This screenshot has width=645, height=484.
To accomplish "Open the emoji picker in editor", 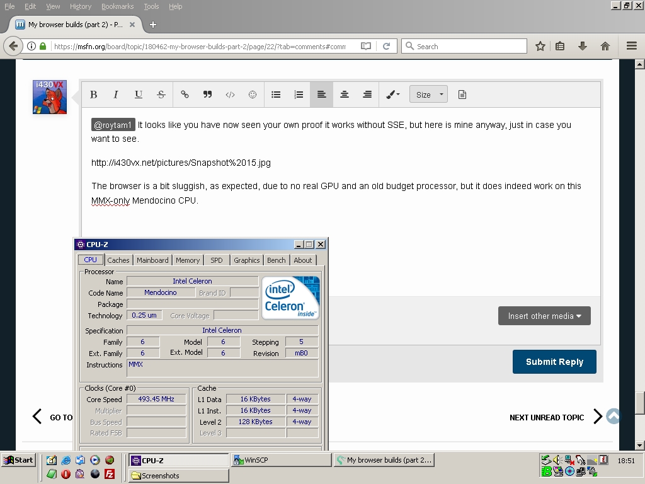I will [x=253, y=95].
